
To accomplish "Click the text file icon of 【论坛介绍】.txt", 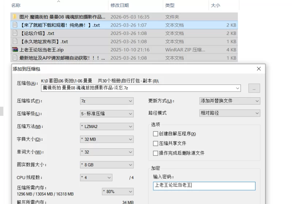I will [15, 33].
